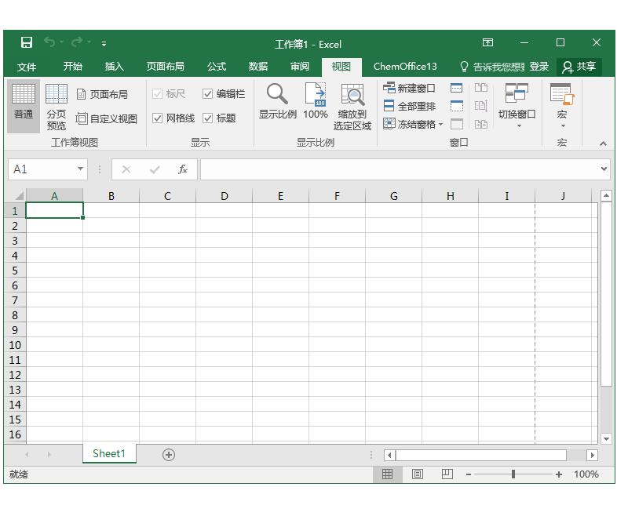The height and width of the screenshot is (516, 617).
Task: Click the 告诉我您想 search box
Action: click(492, 67)
